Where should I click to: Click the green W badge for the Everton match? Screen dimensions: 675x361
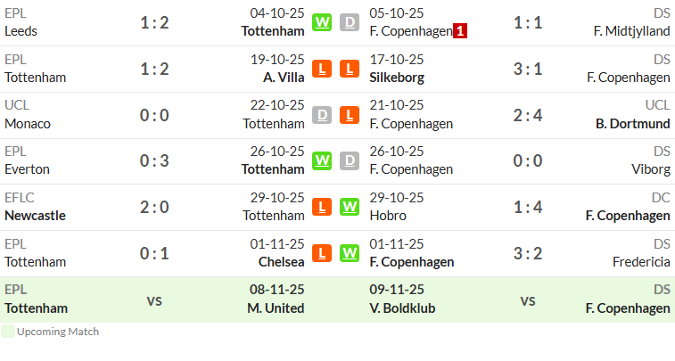322,160
